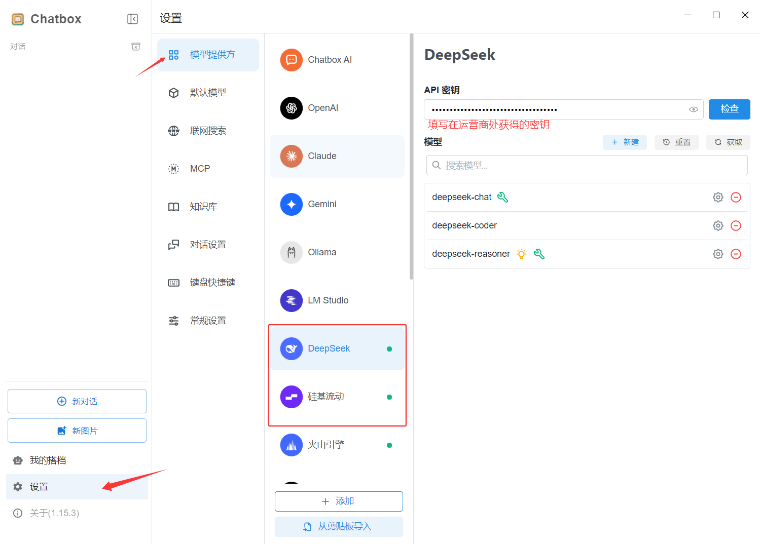760x544 pixels.
Task: Open the 默认模型 settings tab
Action: [x=208, y=93]
